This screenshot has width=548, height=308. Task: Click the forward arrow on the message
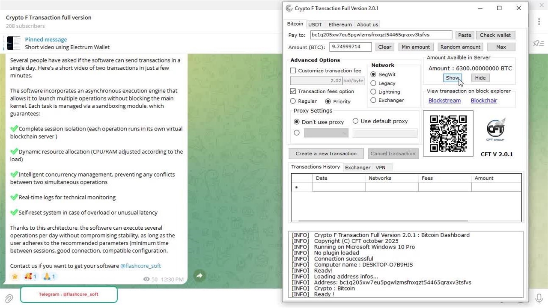click(x=200, y=276)
